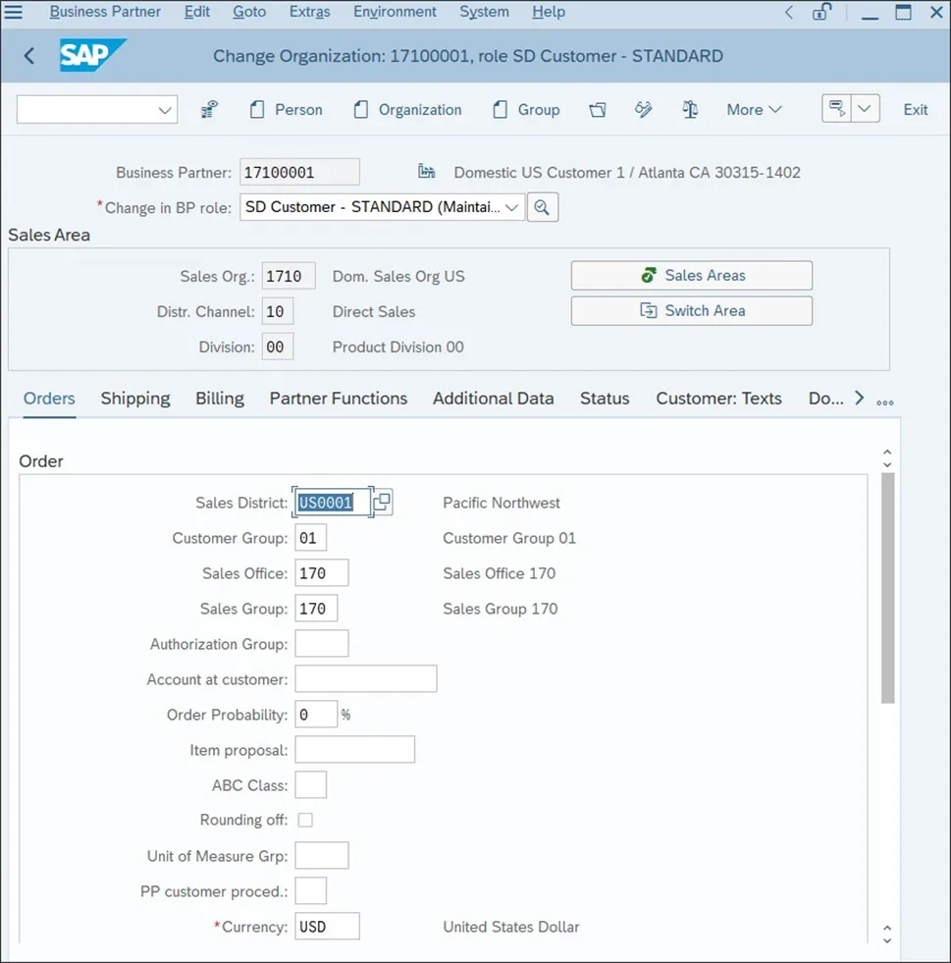This screenshot has height=963, width=951.
Task: Open the Partner Functions tab
Action: click(339, 398)
